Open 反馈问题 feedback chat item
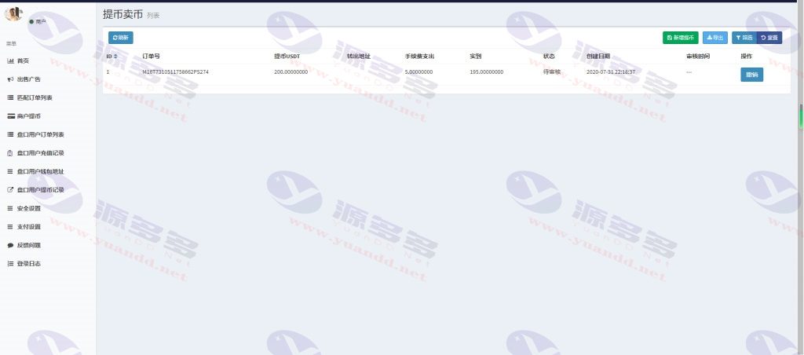Viewport: 804px width, 355px height. click(x=24, y=245)
